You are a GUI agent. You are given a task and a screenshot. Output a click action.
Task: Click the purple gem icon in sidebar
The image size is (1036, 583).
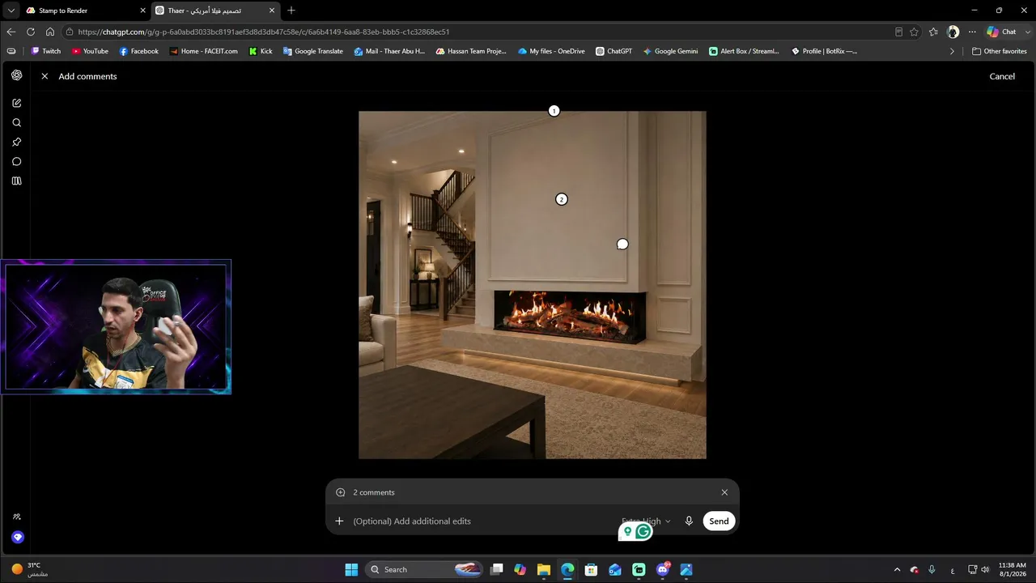18,537
